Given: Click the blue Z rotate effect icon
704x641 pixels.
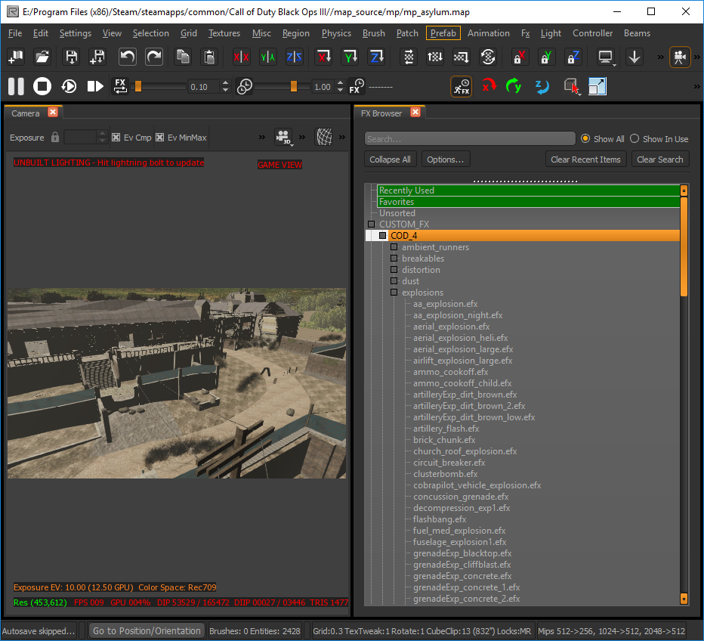Looking at the screenshot, I should click(x=542, y=86).
